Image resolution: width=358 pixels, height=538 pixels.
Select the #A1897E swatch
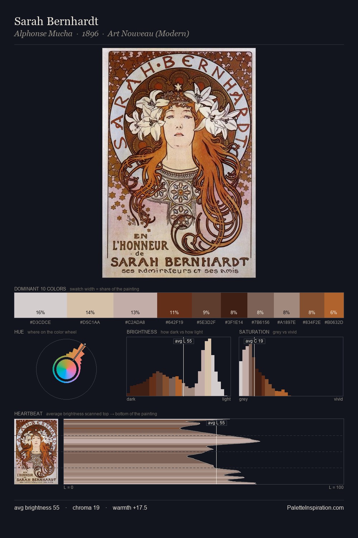[x=287, y=305]
